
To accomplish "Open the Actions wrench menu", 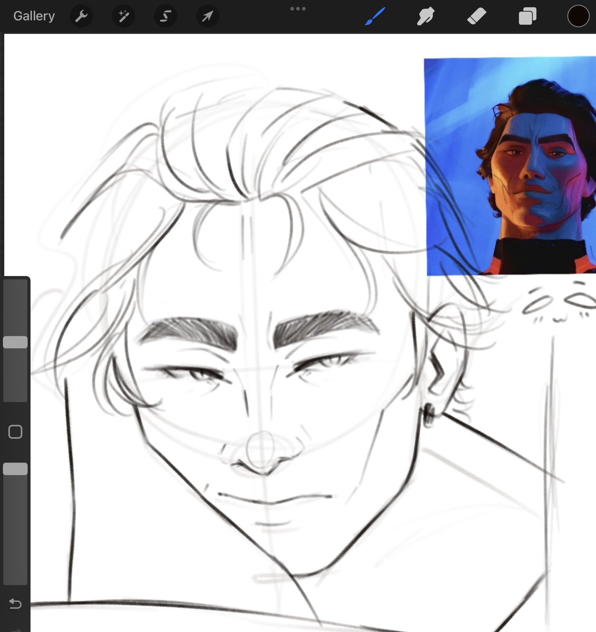I will click(x=81, y=16).
